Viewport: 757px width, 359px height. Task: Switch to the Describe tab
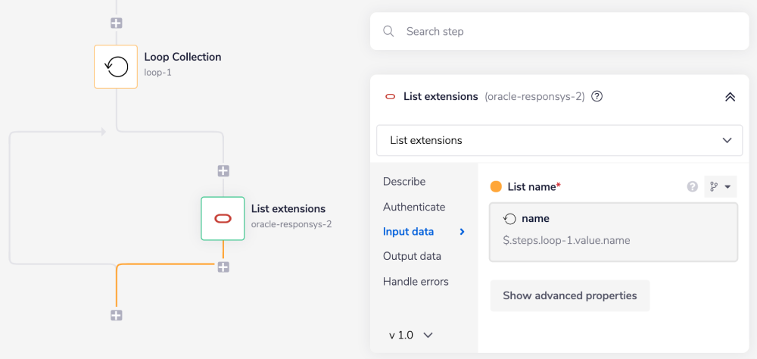tap(404, 182)
